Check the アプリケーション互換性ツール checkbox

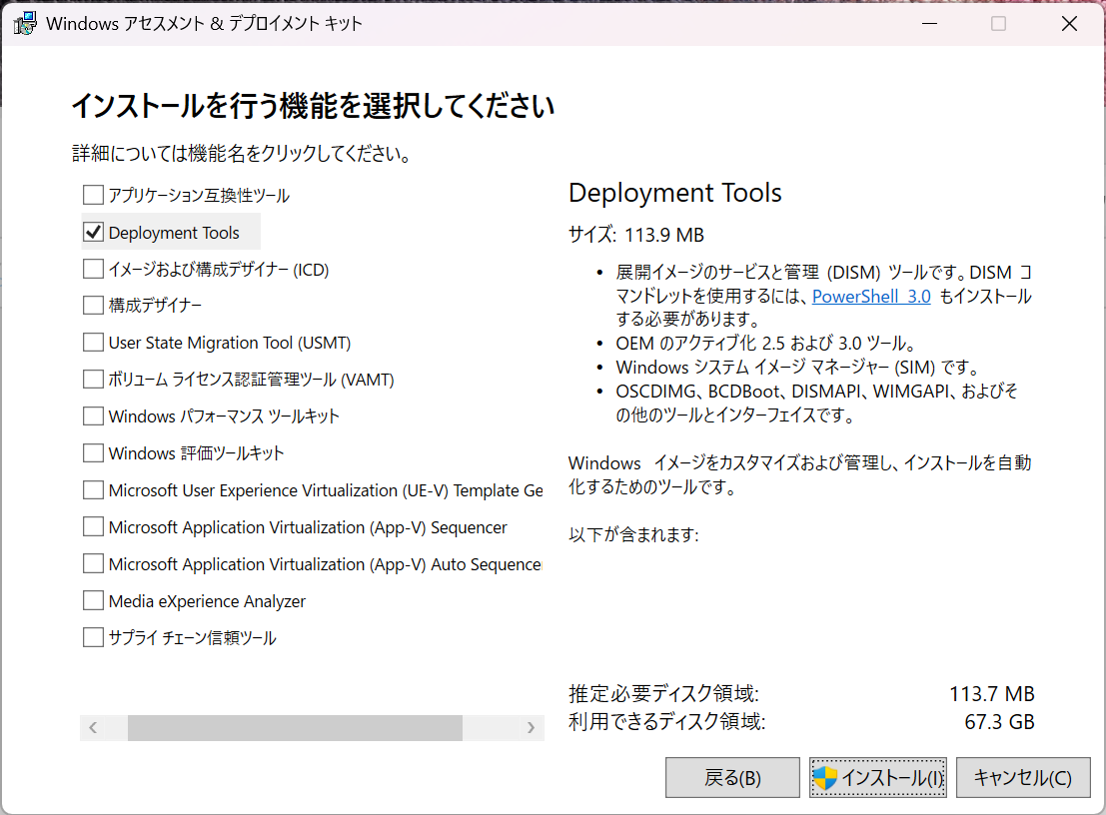(93, 195)
